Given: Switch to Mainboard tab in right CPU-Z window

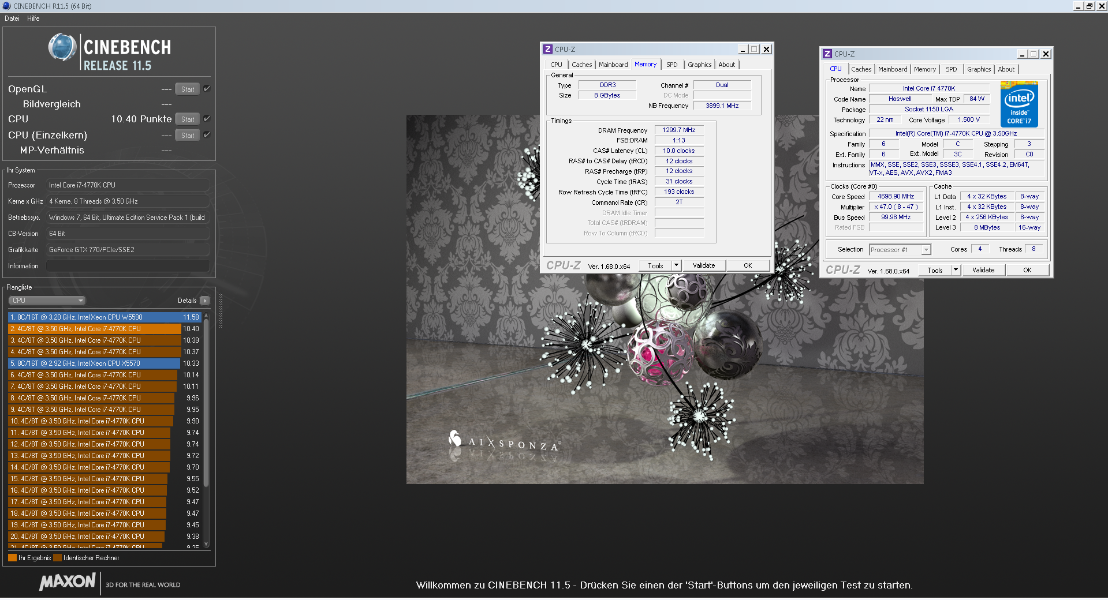Looking at the screenshot, I should click(x=892, y=69).
